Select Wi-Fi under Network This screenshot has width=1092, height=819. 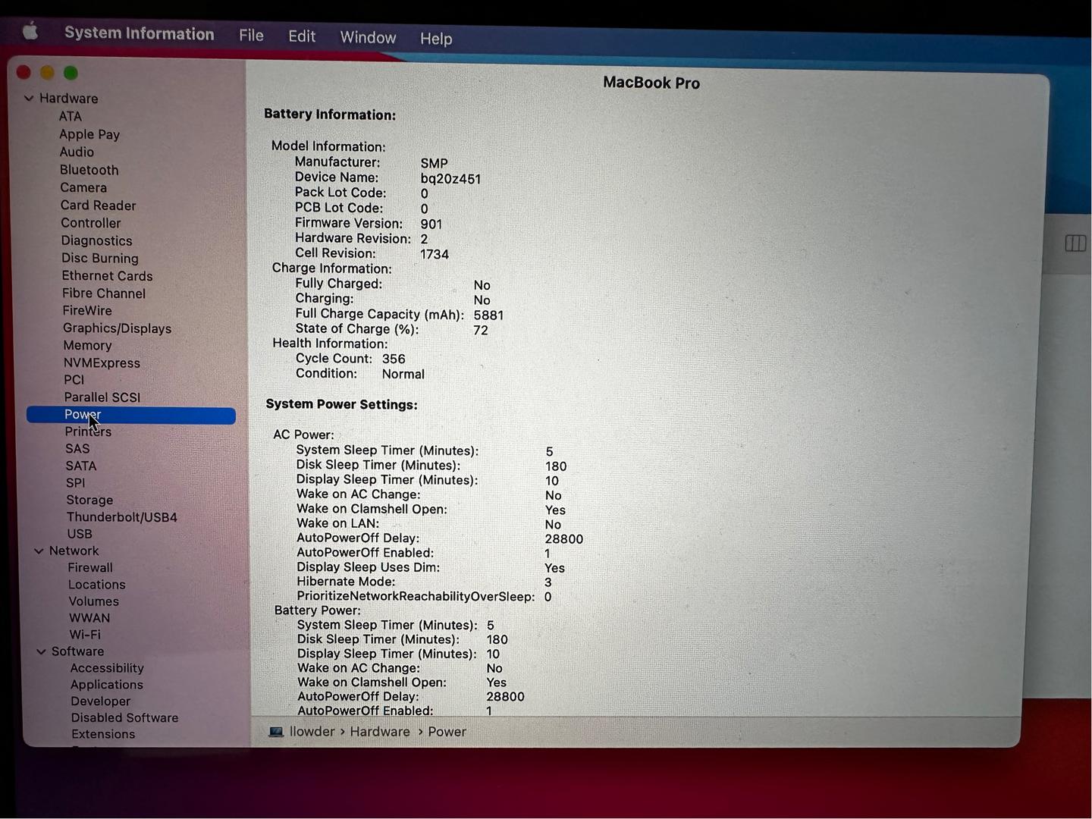coord(85,635)
